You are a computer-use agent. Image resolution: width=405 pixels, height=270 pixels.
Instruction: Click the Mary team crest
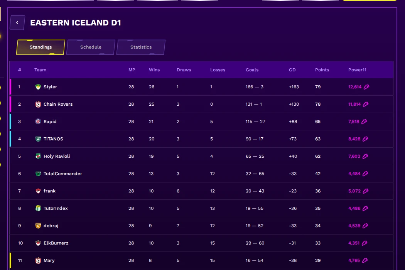pyautogui.click(x=38, y=260)
